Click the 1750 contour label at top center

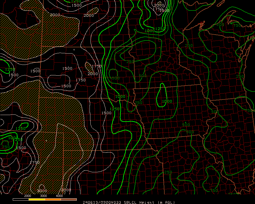coord(158,9)
